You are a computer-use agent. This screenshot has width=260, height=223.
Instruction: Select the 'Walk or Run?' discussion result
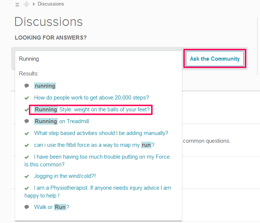(x=51, y=207)
